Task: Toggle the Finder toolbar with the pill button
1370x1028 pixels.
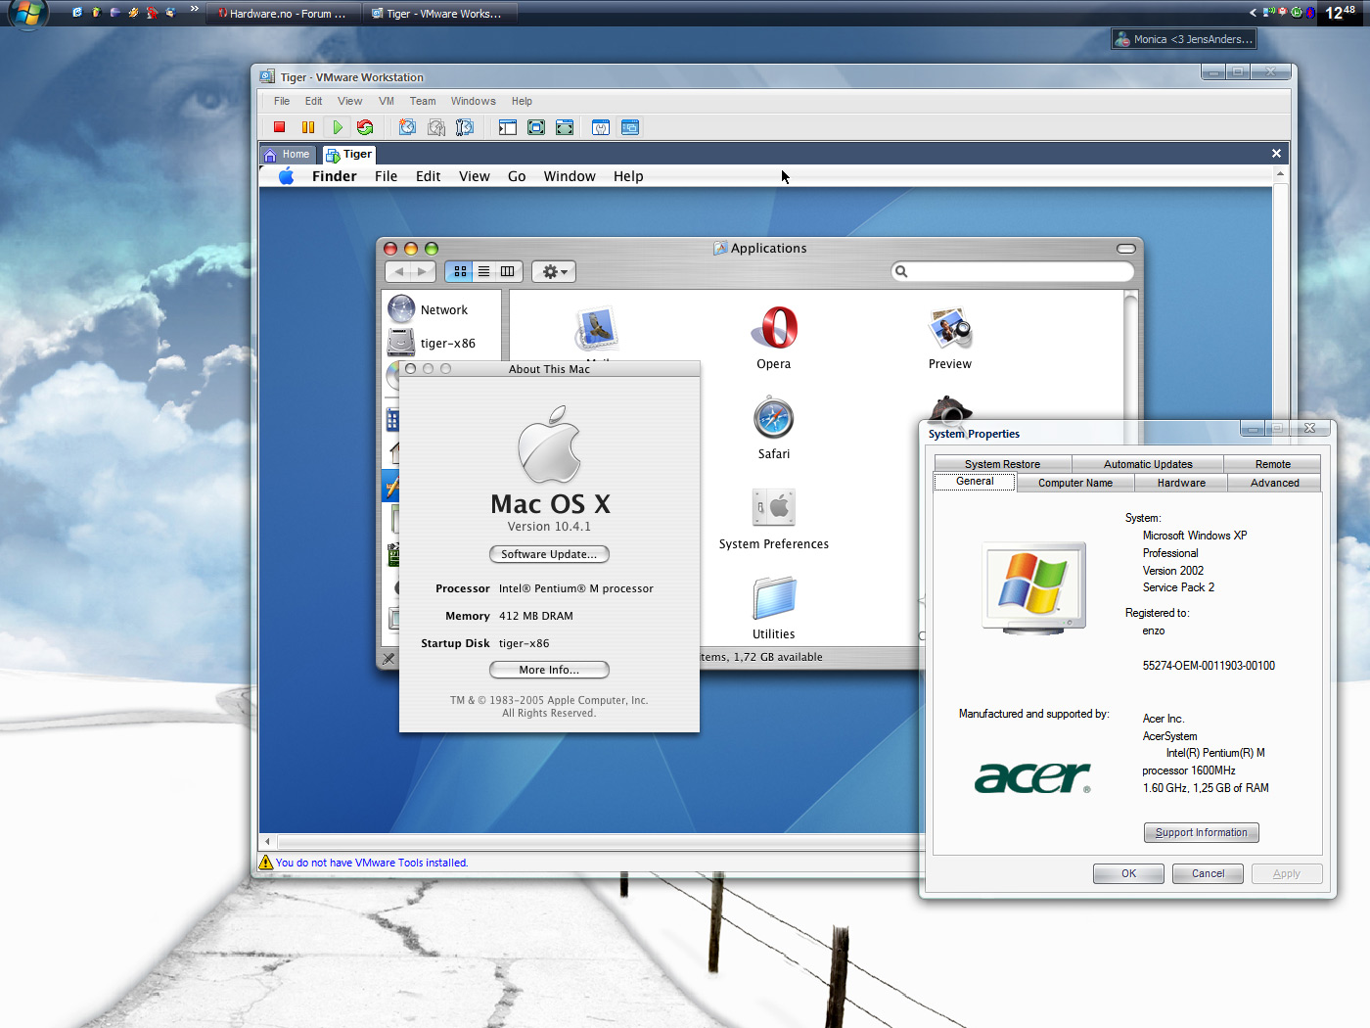Action: pyautogui.click(x=1125, y=249)
